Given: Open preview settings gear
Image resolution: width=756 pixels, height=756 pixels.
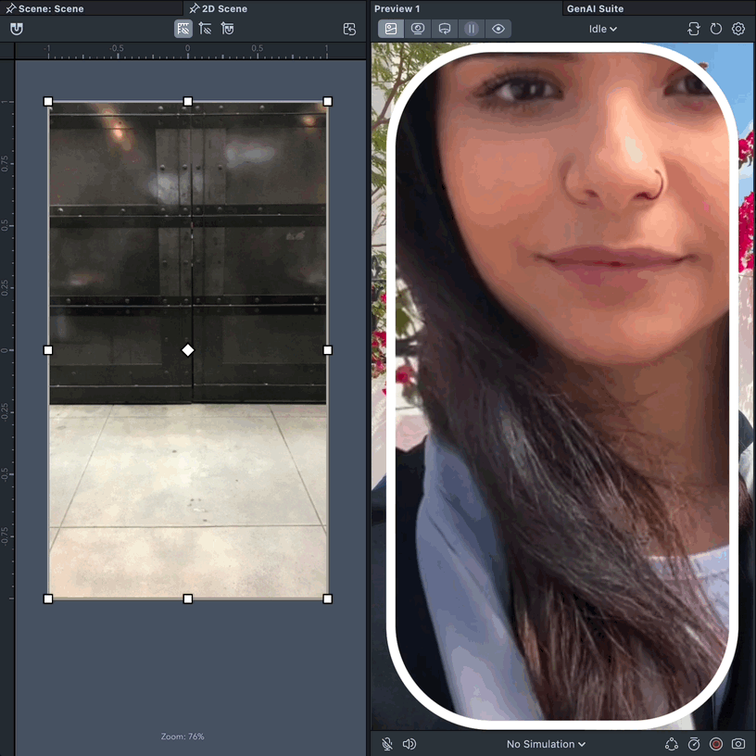Looking at the screenshot, I should pos(738,29).
